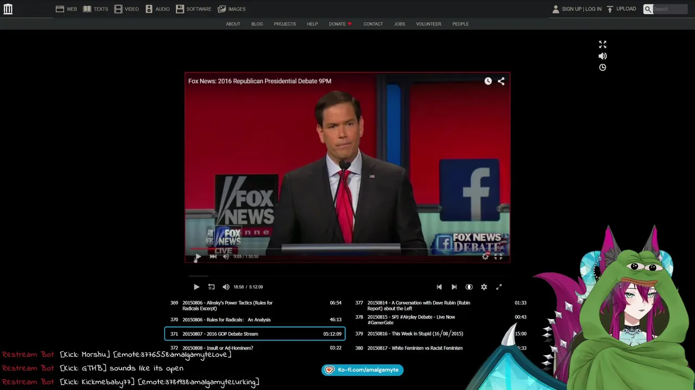Open the Contact page
This screenshot has width=695, height=390.
click(x=373, y=24)
